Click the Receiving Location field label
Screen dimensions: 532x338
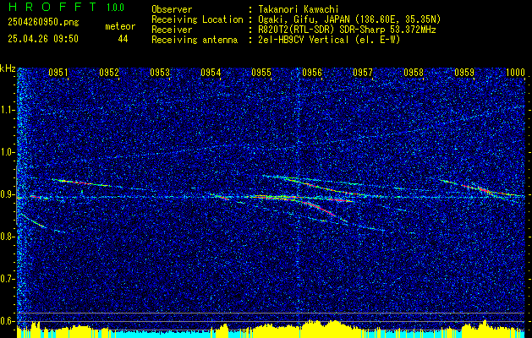(x=197, y=19)
